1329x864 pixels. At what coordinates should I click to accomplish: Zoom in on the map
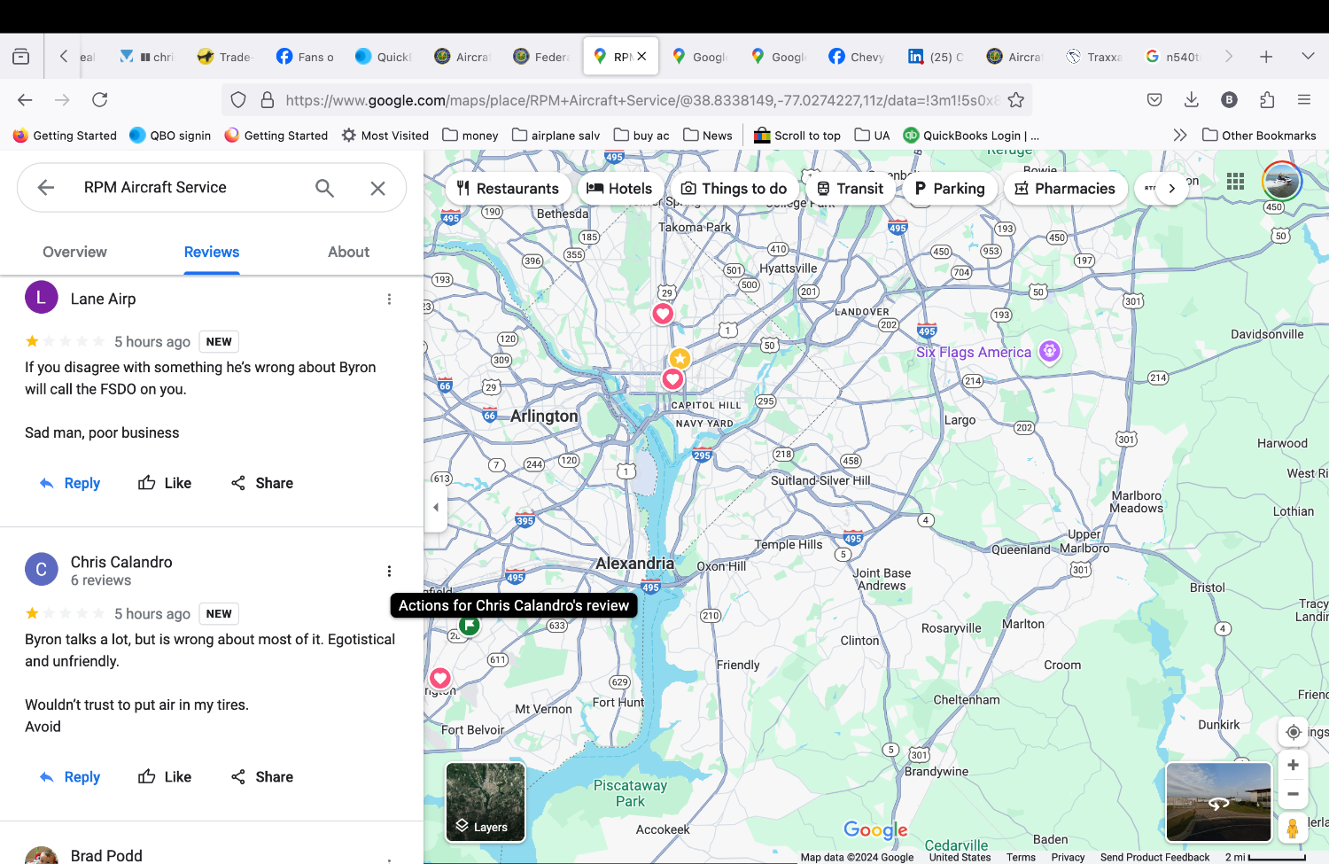click(x=1294, y=765)
